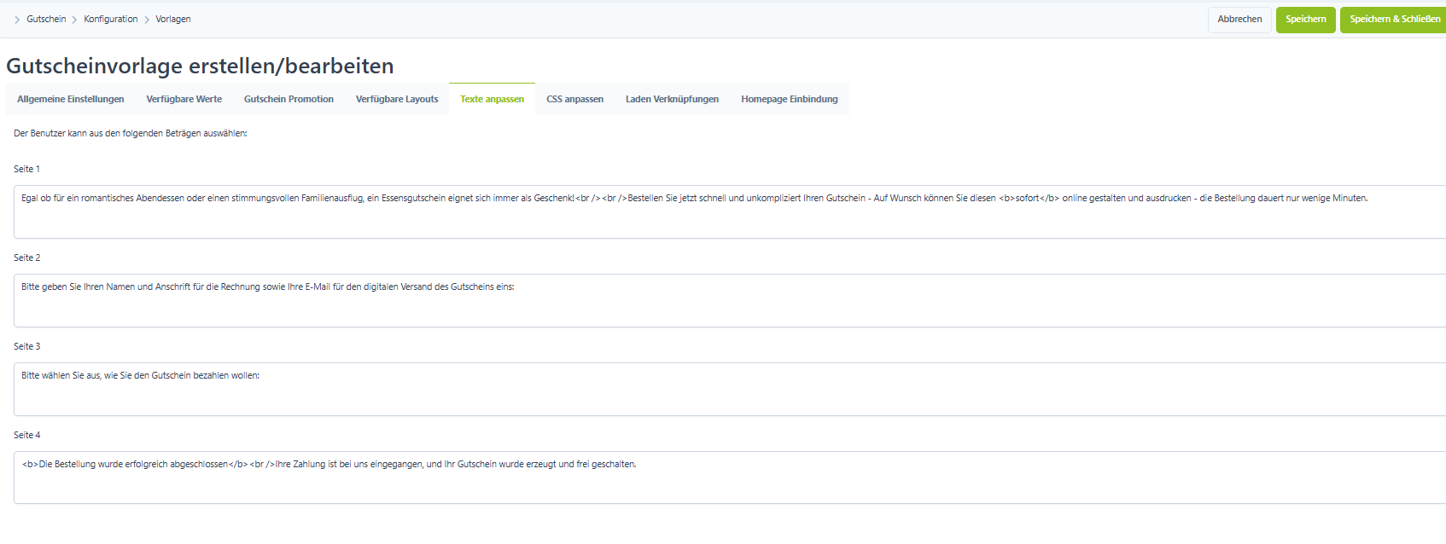Switch to CSS anpassen tab

pyautogui.click(x=574, y=99)
